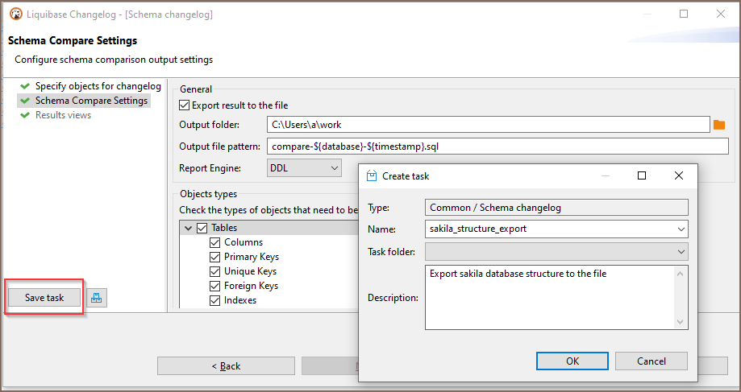Click the Indexes label in object types

[240, 300]
